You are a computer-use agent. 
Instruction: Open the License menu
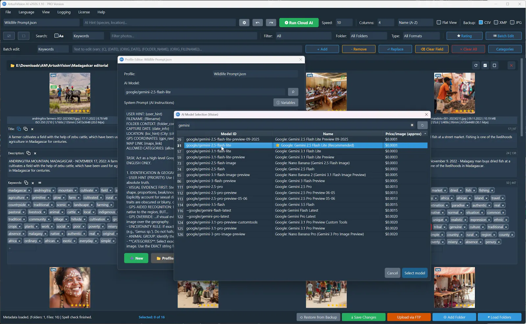(x=84, y=12)
